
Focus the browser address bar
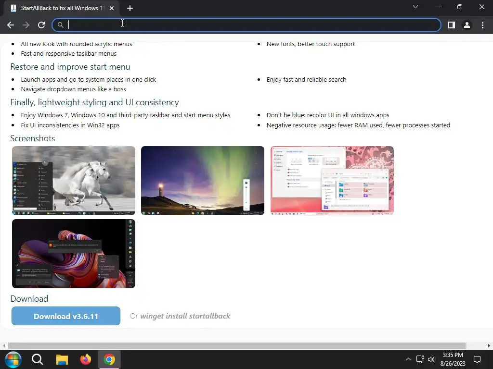[x=246, y=25]
